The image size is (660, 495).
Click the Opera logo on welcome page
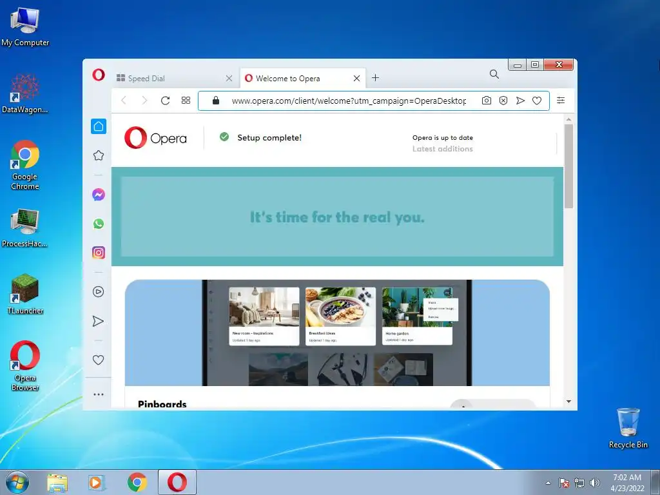tap(155, 138)
